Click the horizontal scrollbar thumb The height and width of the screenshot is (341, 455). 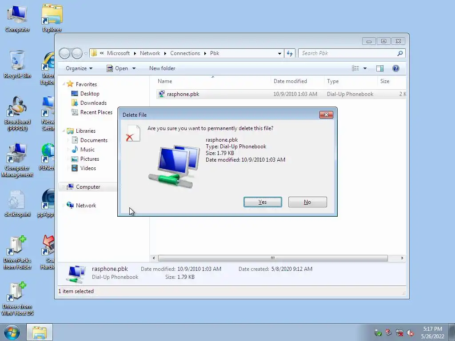pyautogui.click(x=273, y=258)
